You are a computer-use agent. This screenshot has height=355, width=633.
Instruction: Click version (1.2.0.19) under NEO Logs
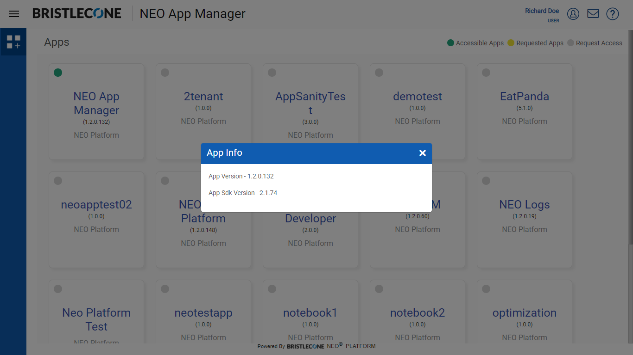point(525,216)
